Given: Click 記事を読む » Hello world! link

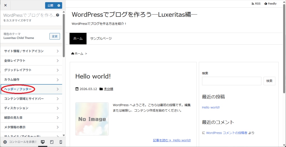Looking at the screenshot, I should click(x=172, y=140).
